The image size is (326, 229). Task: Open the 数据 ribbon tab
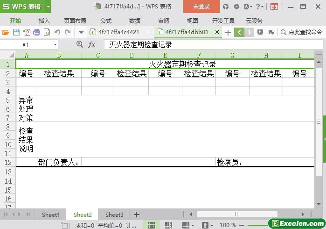coord(135,21)
